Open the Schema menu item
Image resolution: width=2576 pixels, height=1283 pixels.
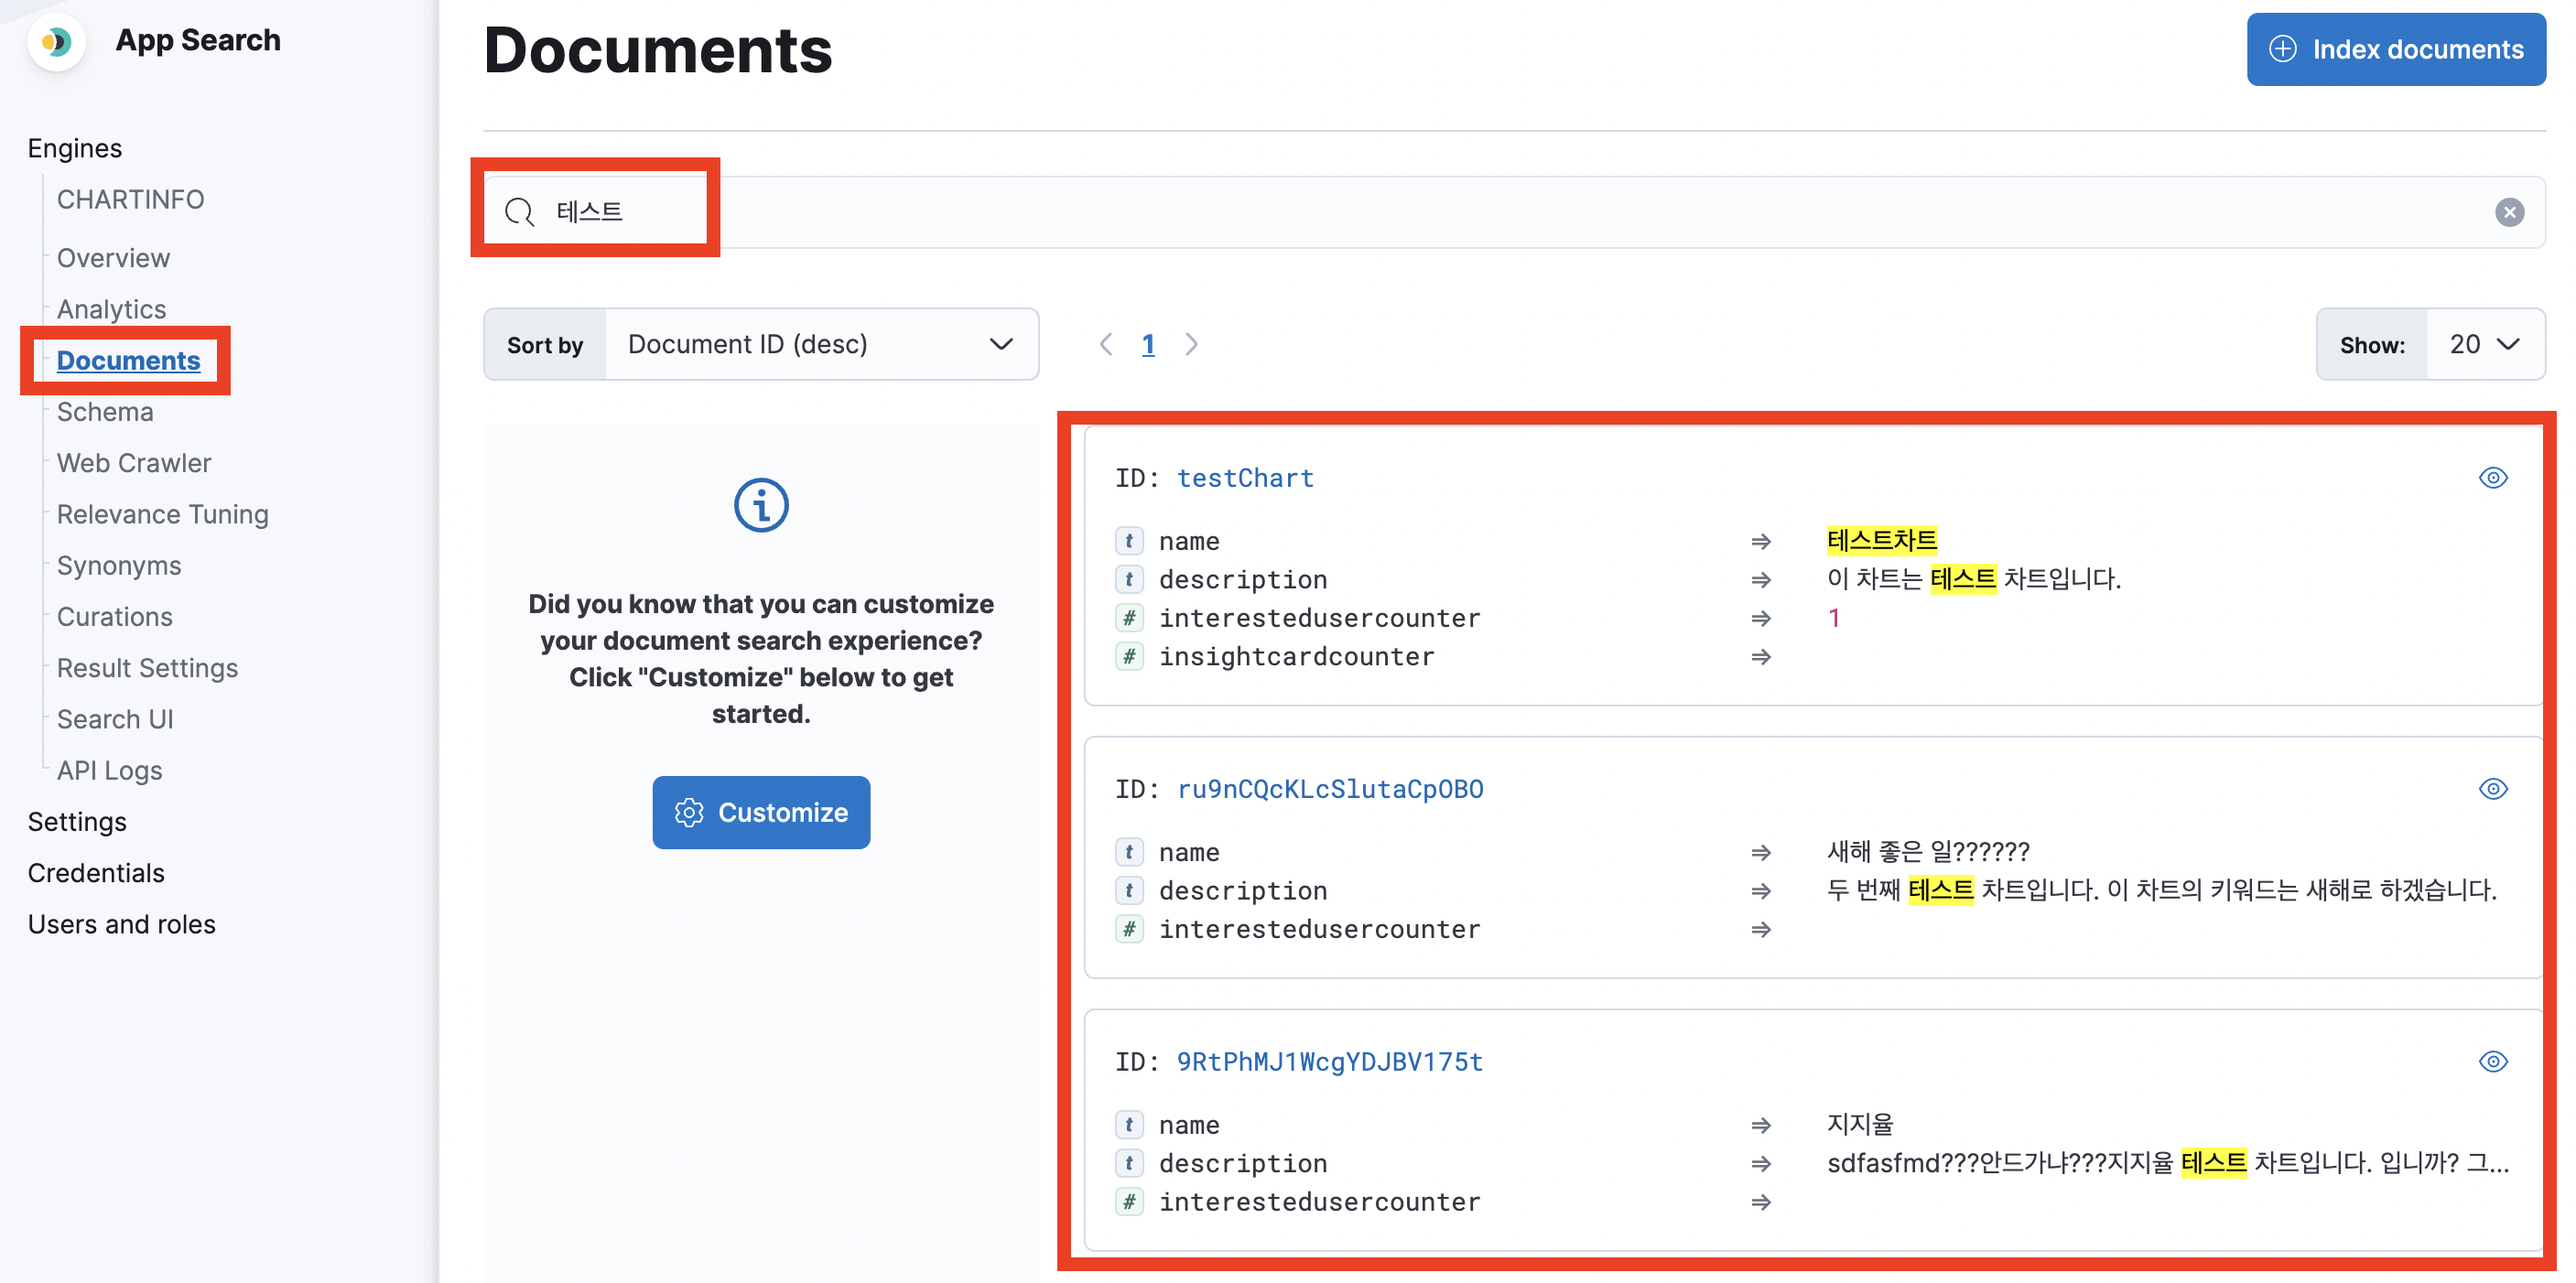point(105,412)
